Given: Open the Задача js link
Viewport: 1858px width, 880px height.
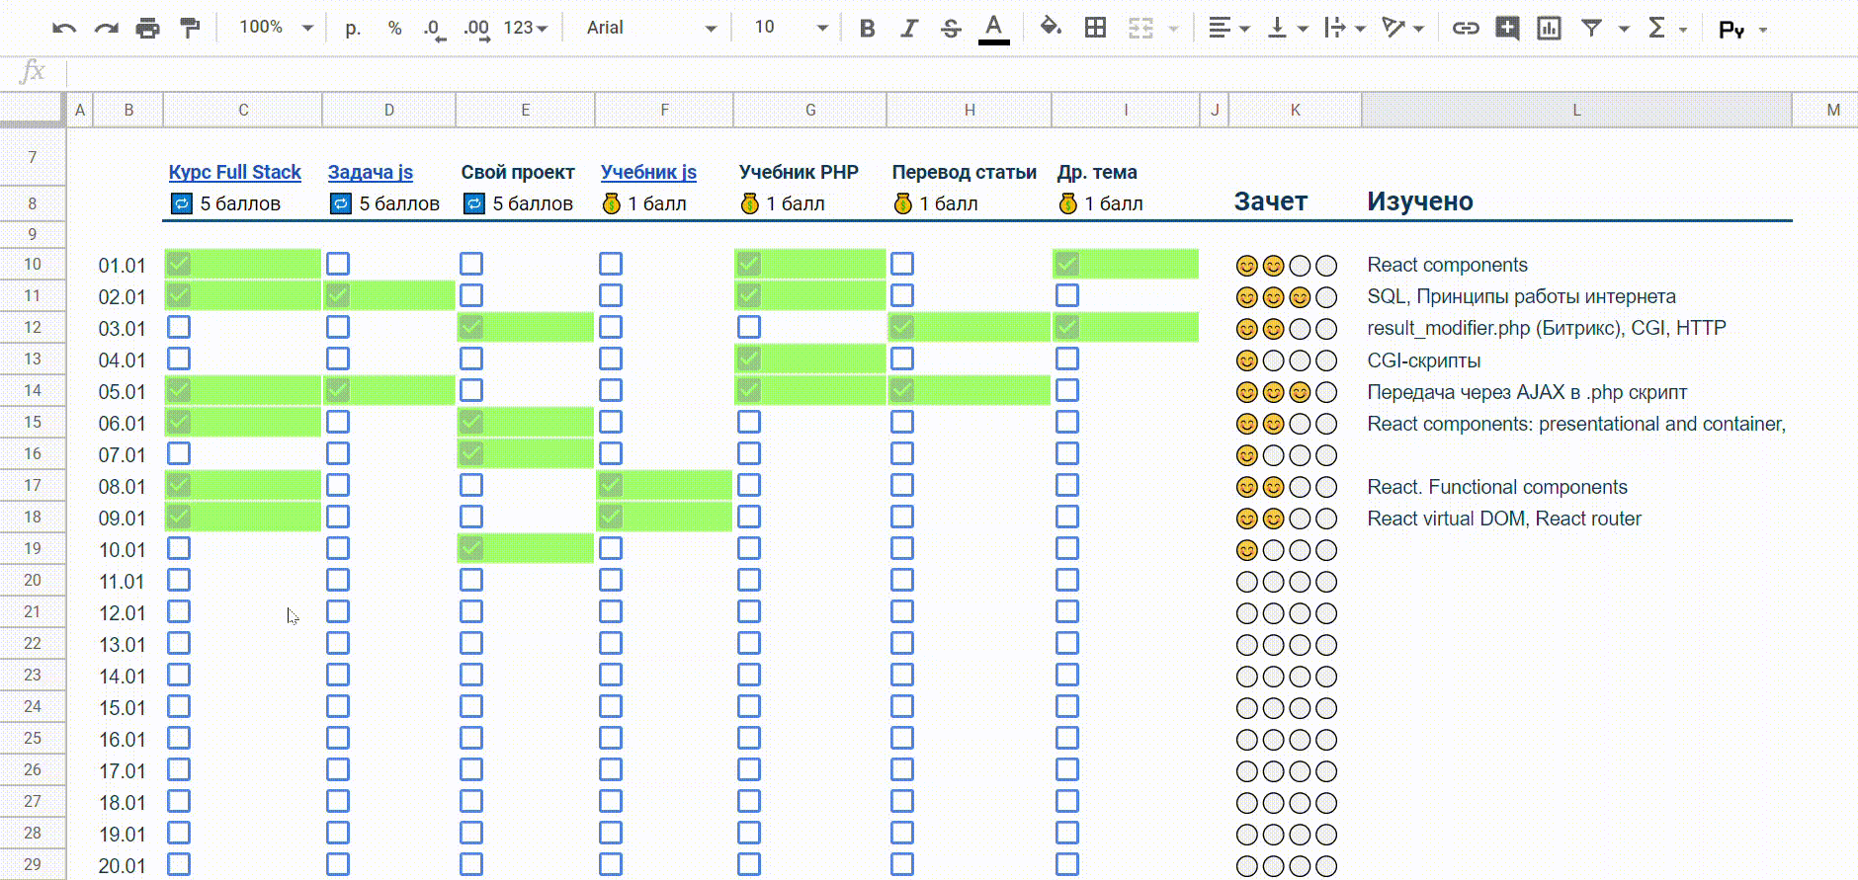Looking at the screenshot, I should [371, 172].
